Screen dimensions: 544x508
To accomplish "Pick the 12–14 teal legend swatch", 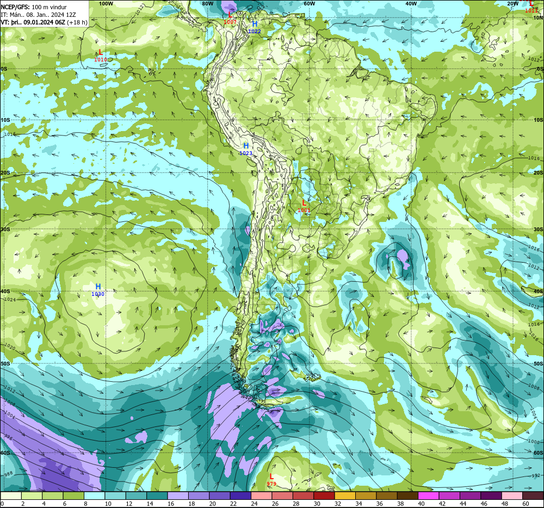I will click(136, 496).
